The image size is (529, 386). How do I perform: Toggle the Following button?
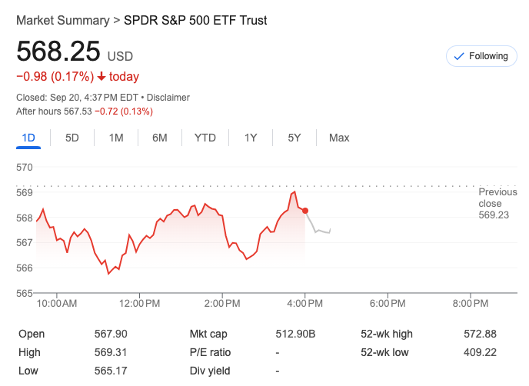tap(481, 56)
